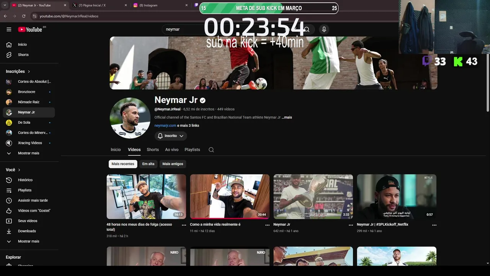Click the search magnifier button
The image size is (490, 276).
click(x=307, y=29)
